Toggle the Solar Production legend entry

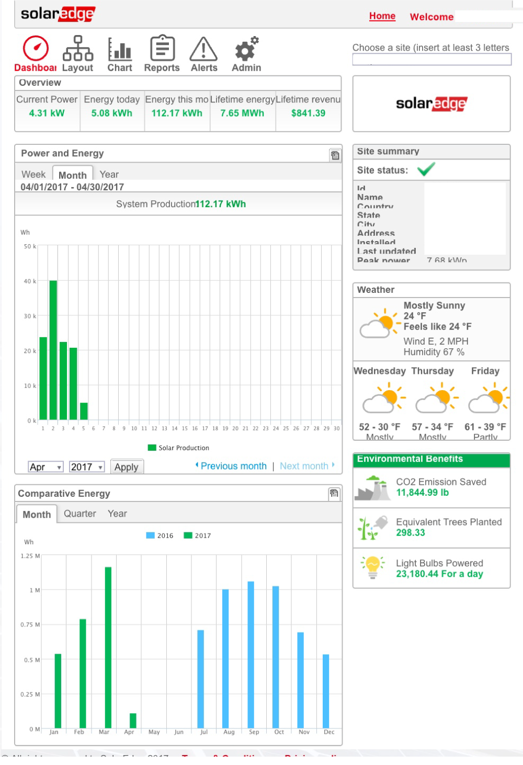pyautogui.click(x=179, y=448)
